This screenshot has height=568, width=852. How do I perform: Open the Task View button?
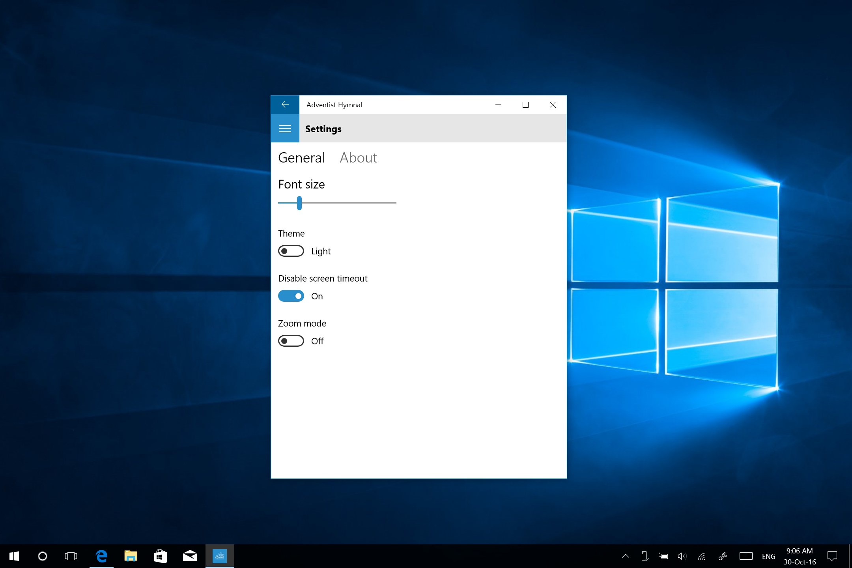click(x=71, y=556)
